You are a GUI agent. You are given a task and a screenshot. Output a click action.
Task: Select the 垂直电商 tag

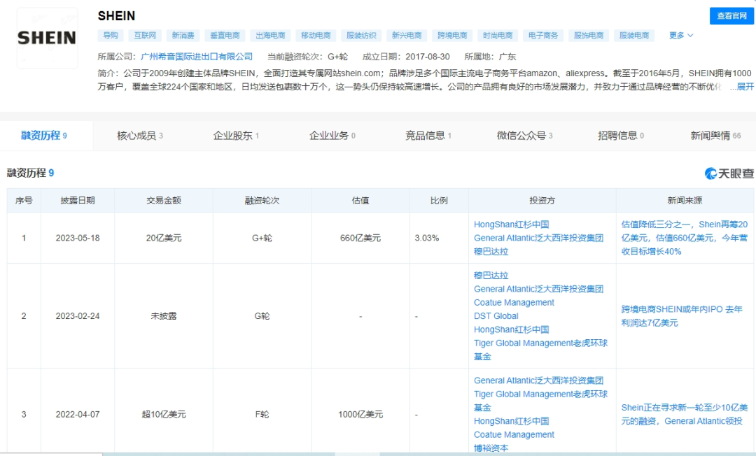pyautogui.click(x=225, y=36)
